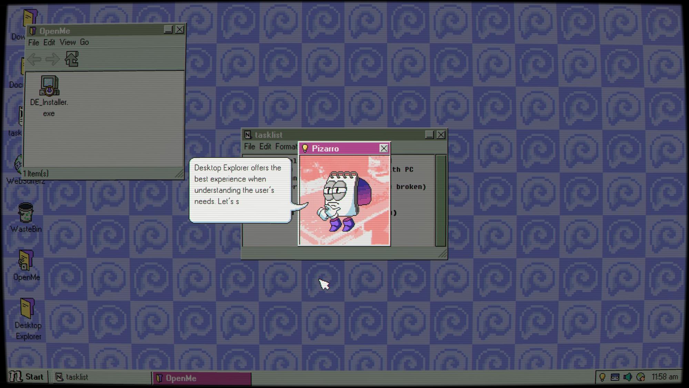Click the globe icon in the system tray
Image resolution: width=689 pixels, height=388 pixels.
coord(641,377)
